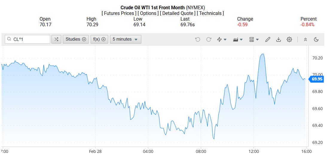Open the chart type dropdown

click(x=238, y=39)
